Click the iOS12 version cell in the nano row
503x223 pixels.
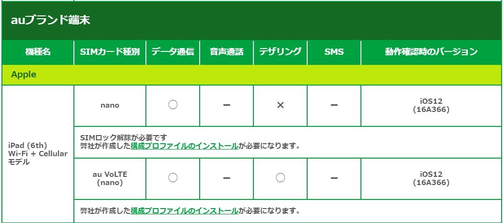(x=431, y=105)
